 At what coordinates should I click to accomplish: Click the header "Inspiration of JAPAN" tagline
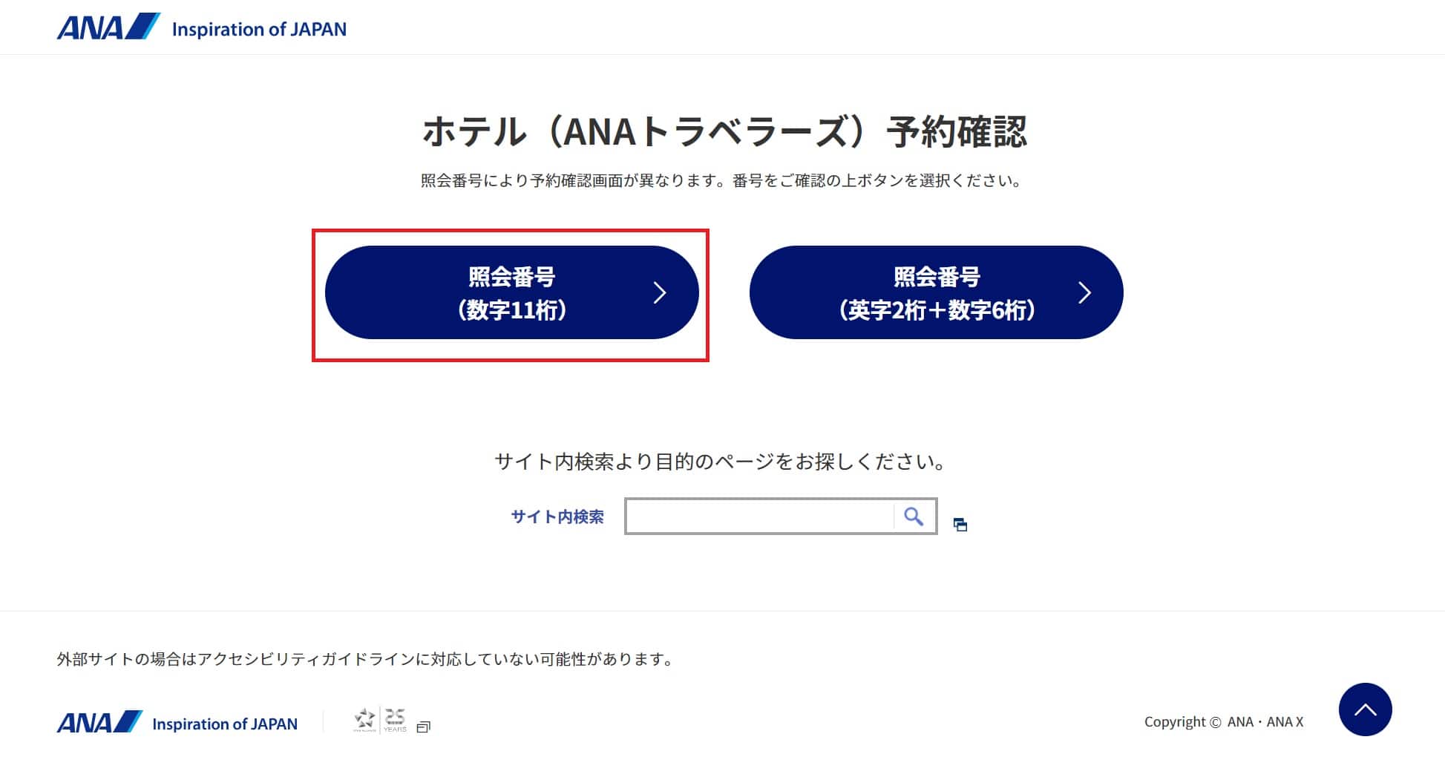point(259,29)
